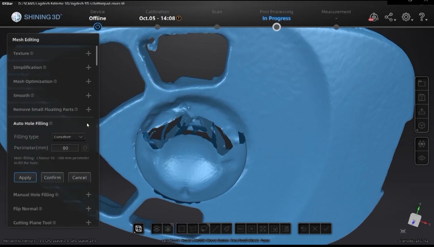Select the rectangle selection tool
Viewport: 434px width, 247px height.
coord(181,229)
